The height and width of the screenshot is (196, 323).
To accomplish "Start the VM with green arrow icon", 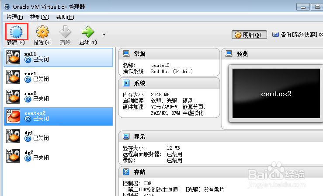I will (x=88, y=32).
